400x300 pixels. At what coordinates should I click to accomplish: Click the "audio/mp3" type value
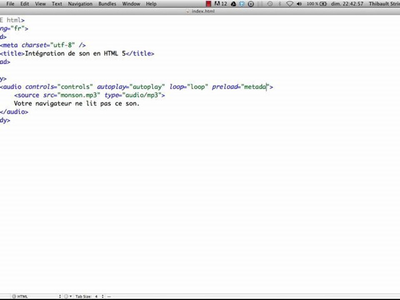(x=142, y=95)
